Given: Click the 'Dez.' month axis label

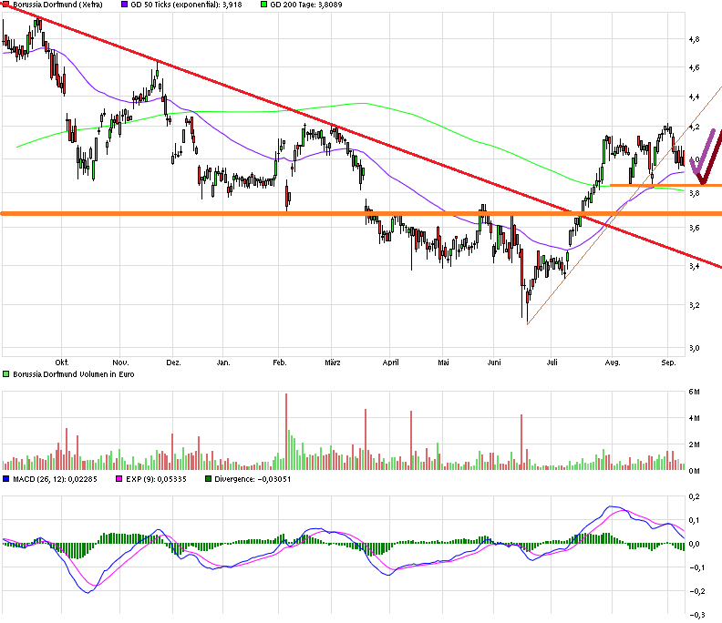Looking at the screenshot, I should 173,363.
